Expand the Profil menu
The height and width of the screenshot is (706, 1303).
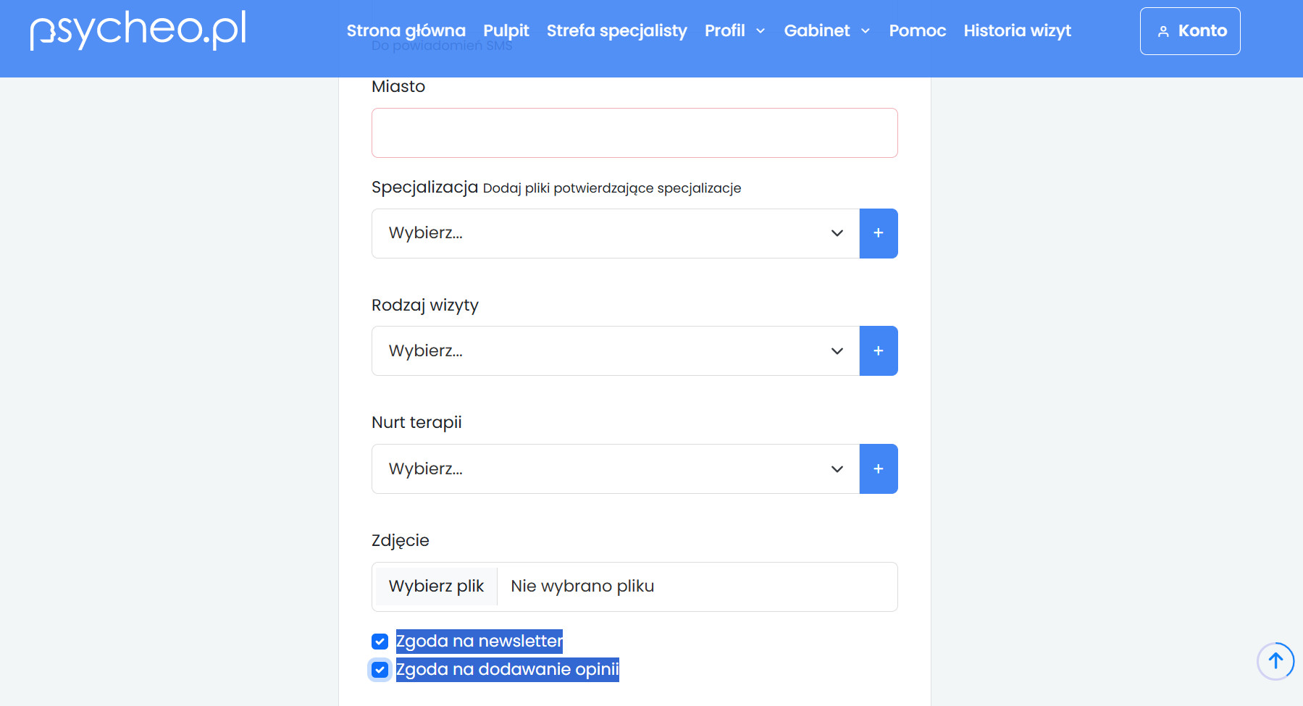click(734, 30)
